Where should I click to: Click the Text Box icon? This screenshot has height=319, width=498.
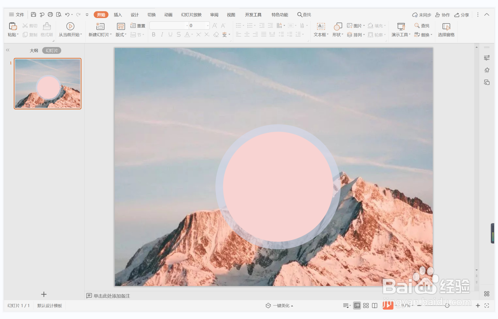(321, 26)
